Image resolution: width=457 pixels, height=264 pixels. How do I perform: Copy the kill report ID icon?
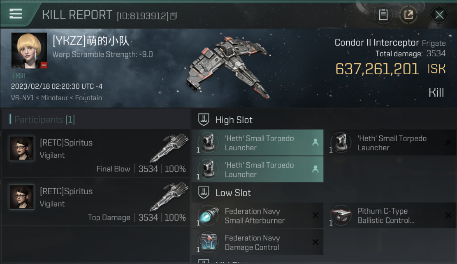point(173,16)
